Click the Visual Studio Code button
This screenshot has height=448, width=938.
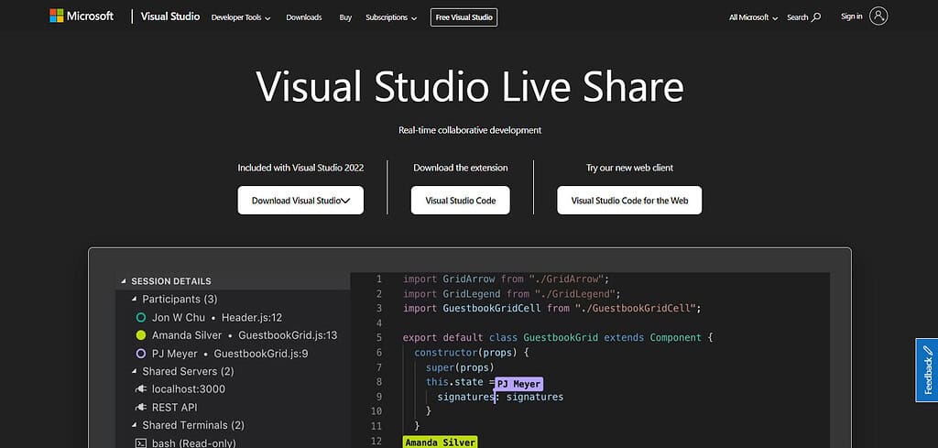[460, 201]
